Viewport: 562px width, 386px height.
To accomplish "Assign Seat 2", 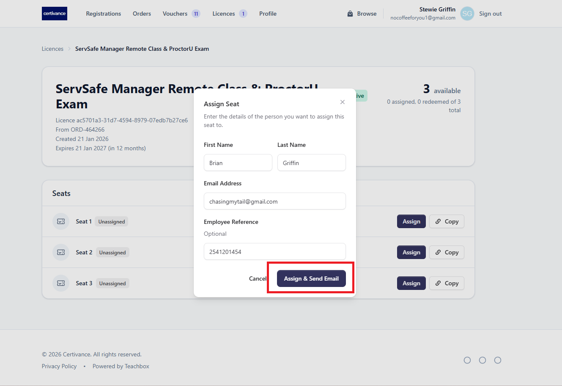I will pos(411,252).
